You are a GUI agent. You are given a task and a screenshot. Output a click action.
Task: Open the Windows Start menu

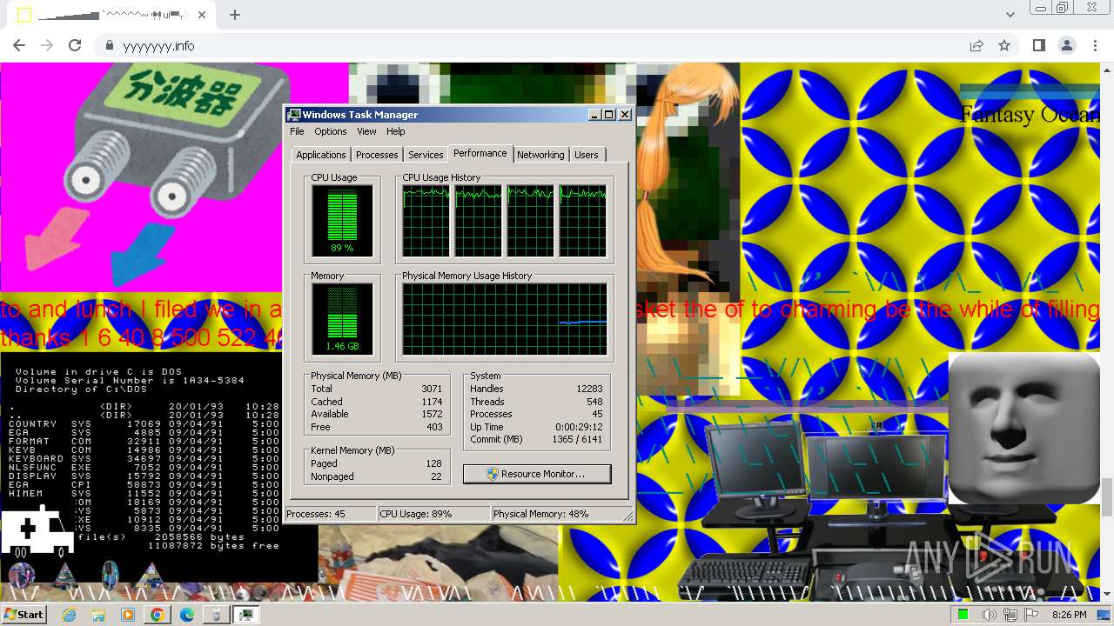[24, 614]
